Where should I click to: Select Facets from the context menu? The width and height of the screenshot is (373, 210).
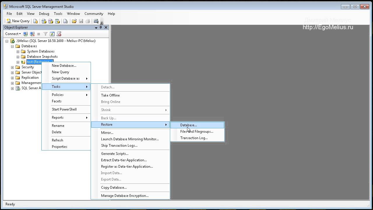click(x=66, y=101)
